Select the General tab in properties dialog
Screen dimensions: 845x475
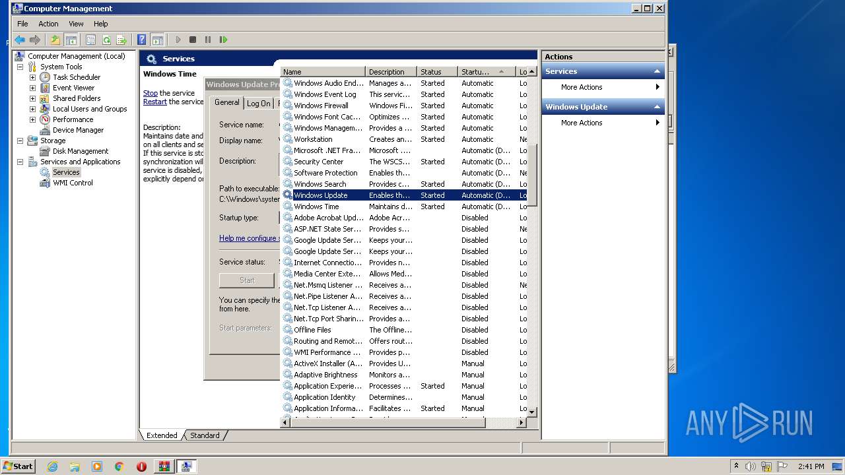pyautogui.click(x=226, y=102)
